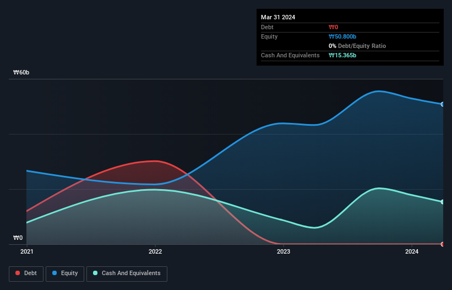This screenshot has width=452, height=290.
Task: Click the 2021 axis label
Action: click(x=27, y=251)
